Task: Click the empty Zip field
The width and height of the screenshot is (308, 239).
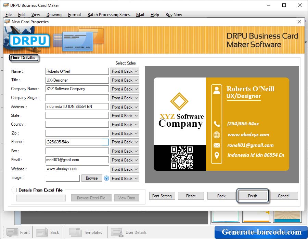Action: pos(77,133)
